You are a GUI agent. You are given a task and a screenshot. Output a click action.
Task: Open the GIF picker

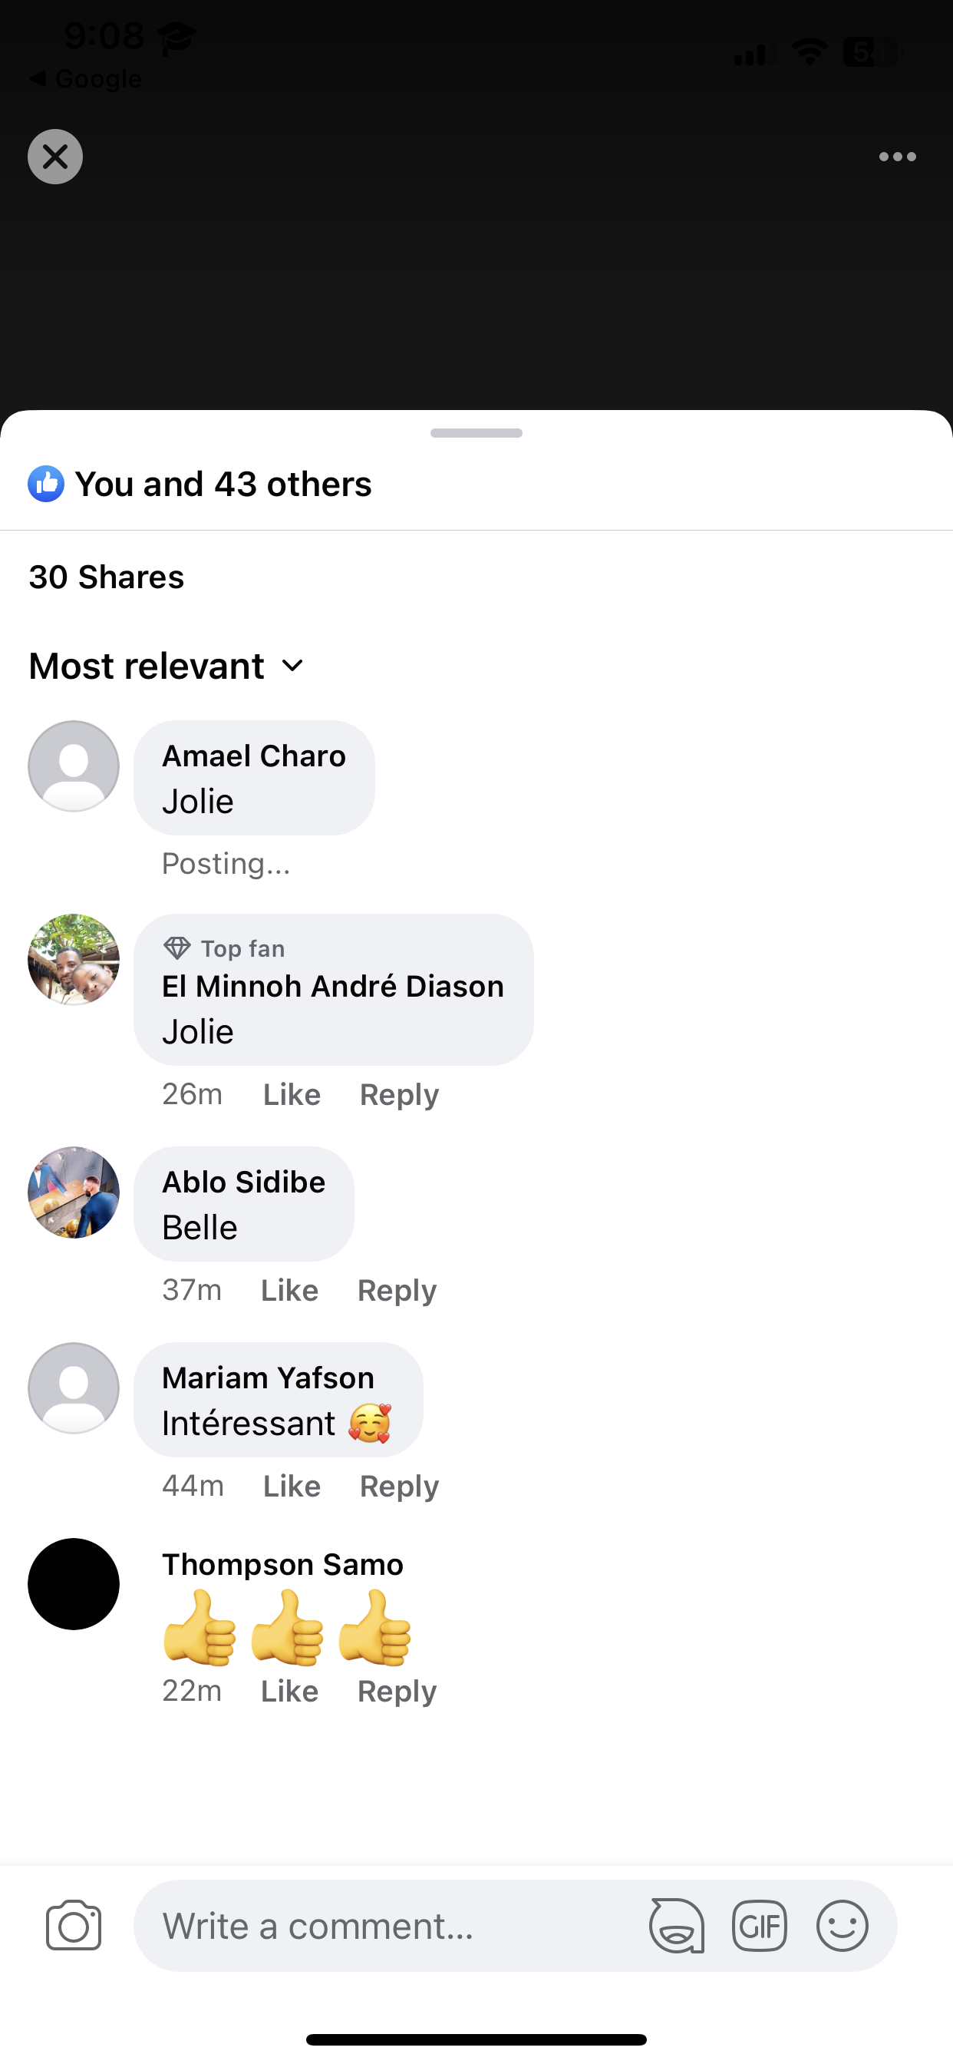tap(759, 1925)
